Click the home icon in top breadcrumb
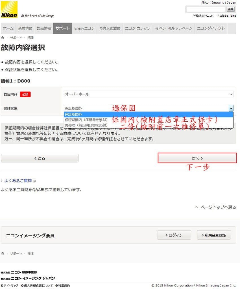Image resolution: width=240 pixels, height=289 pixels. pos(3,38)
